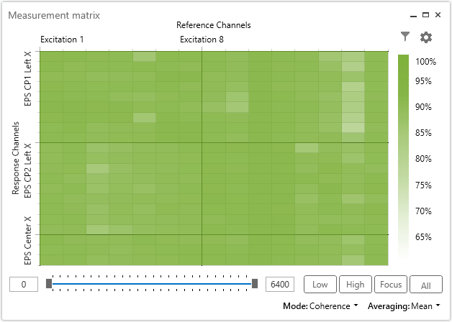Grab the right frequency slider handle
Viewport: 452px width, 322px height.
pos(255,284)
